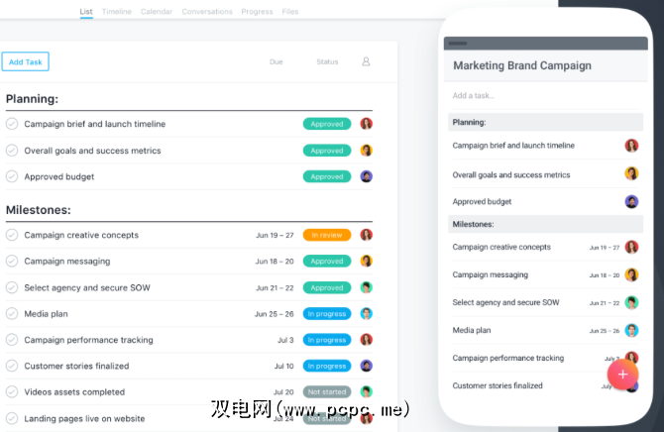Click assignee avatar for Overall goals in list
Viewport: 664px width, 432px height.
[x=367, y=151]
